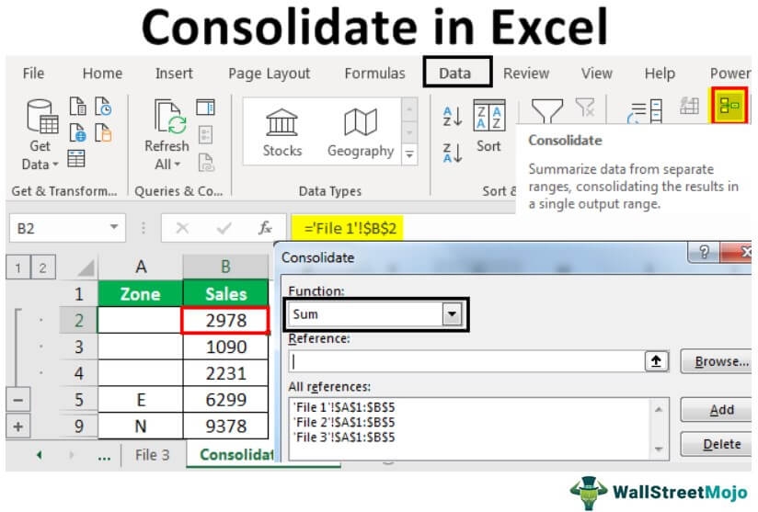Switch to the View tab
This screenshot has width=758, height=512.
click(596, 74)
